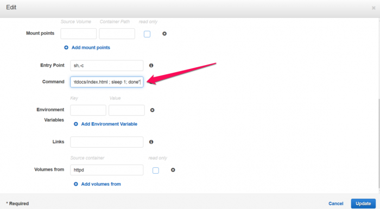
Task: Click the Mount points label
Action: pos(40,33)
